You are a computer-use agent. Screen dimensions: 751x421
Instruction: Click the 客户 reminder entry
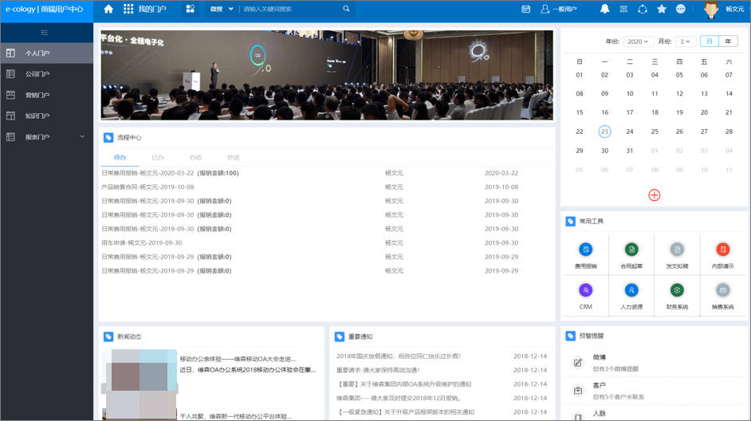click(654, 391)
